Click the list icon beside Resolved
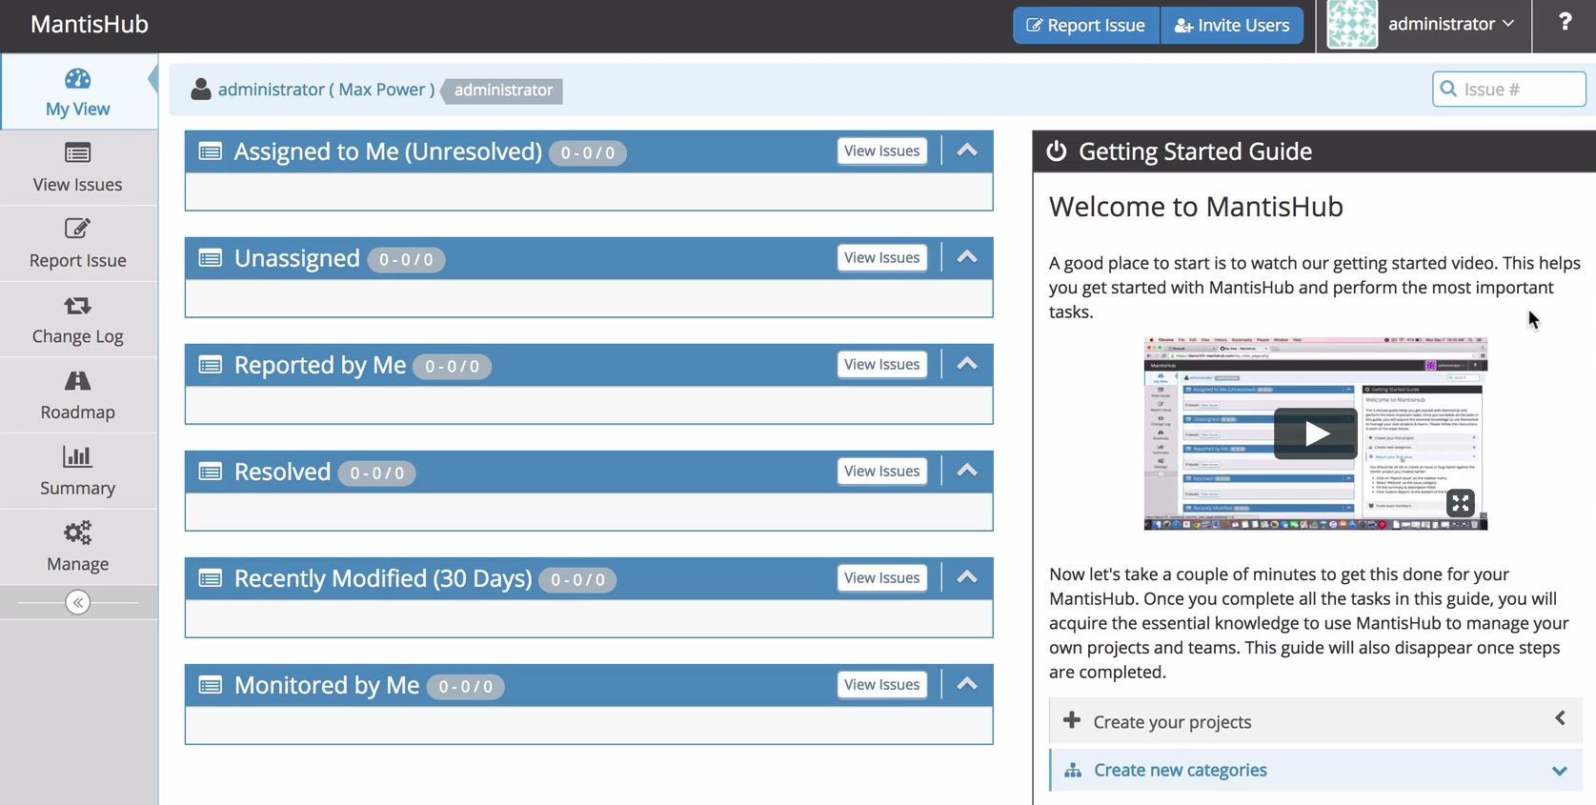Image resolution: width=1596 pixels, height=805 pixels. (211, 472)
